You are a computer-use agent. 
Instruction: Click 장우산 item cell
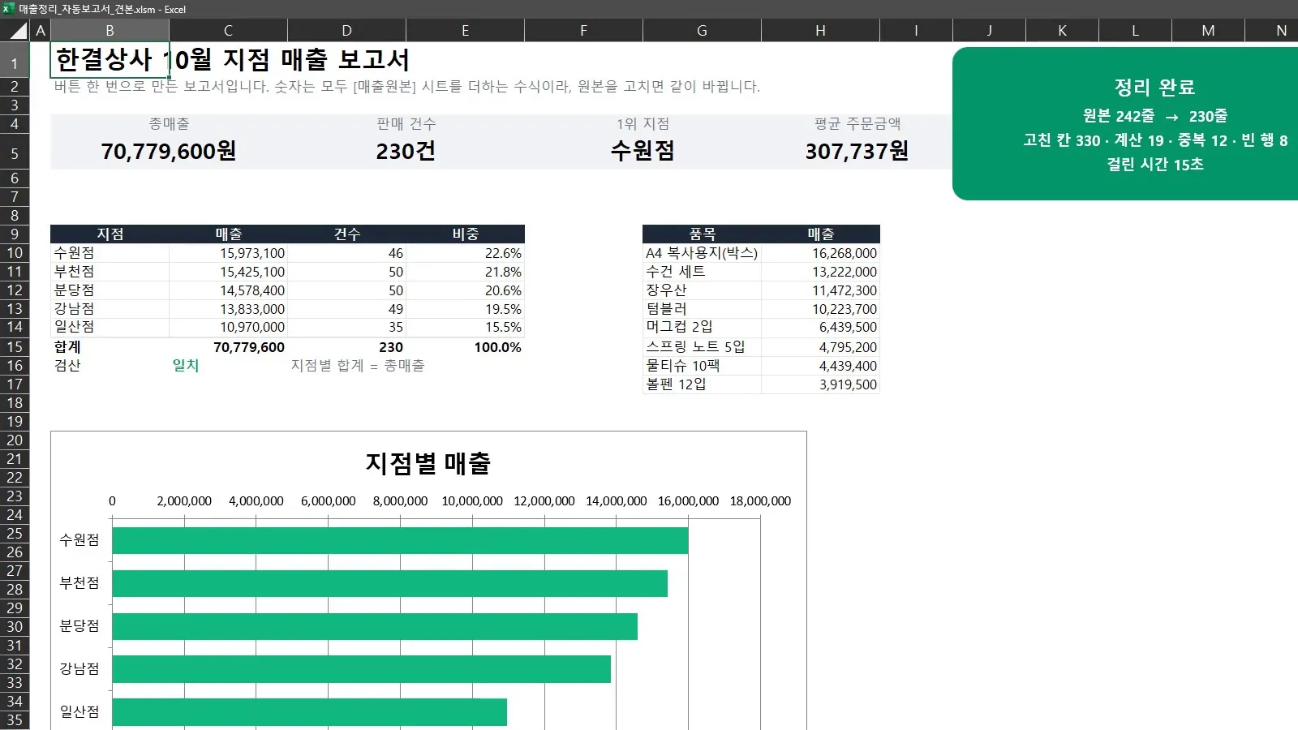click(702, 290)
